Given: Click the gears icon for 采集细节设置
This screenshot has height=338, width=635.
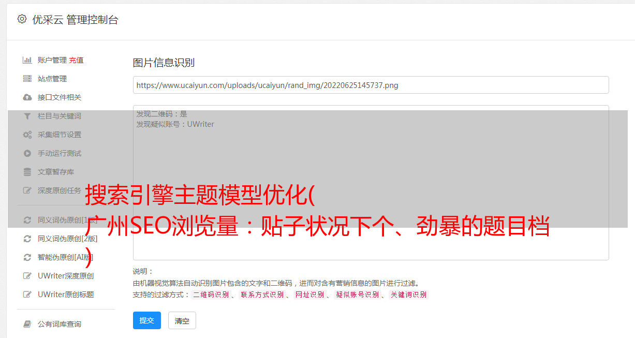Looking at the screenshot, I should coord(27,135).
